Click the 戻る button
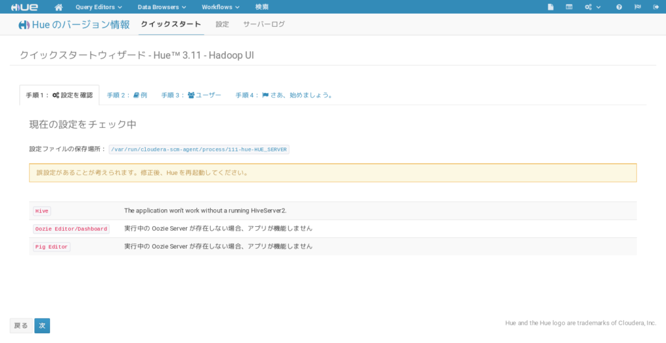This screenshot has width=666, height=343. click(21, 325)
